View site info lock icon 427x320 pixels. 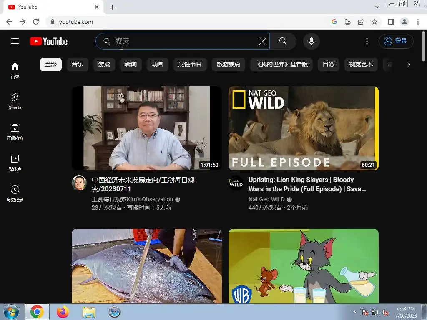click(x=53, y=22)
